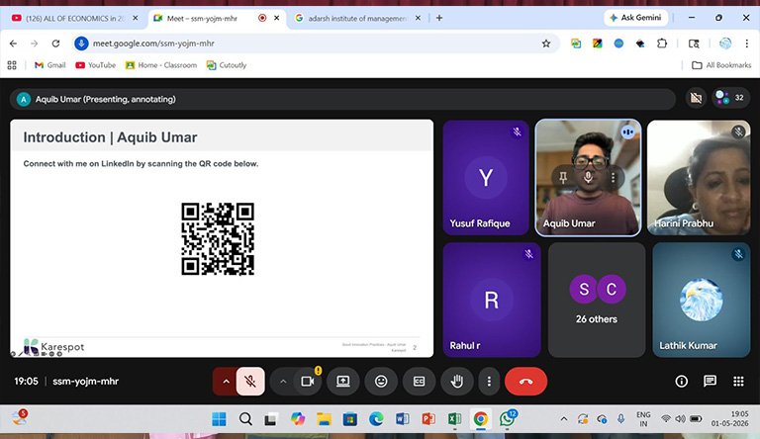Click the Ask Gemini button
760x439 pixels.
pos(635,18)
